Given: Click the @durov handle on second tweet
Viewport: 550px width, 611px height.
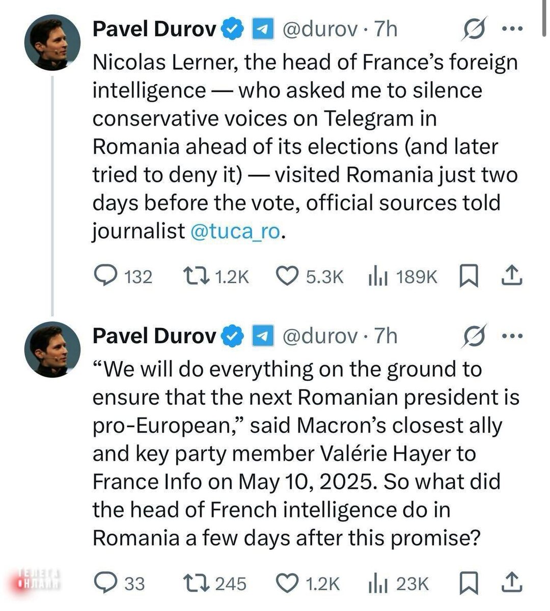Looking at the screenshot, I should pos(320,336).
